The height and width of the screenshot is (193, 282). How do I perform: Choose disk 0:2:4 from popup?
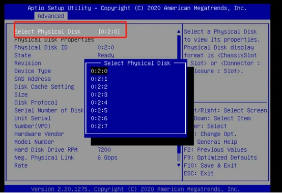(99, 103)
